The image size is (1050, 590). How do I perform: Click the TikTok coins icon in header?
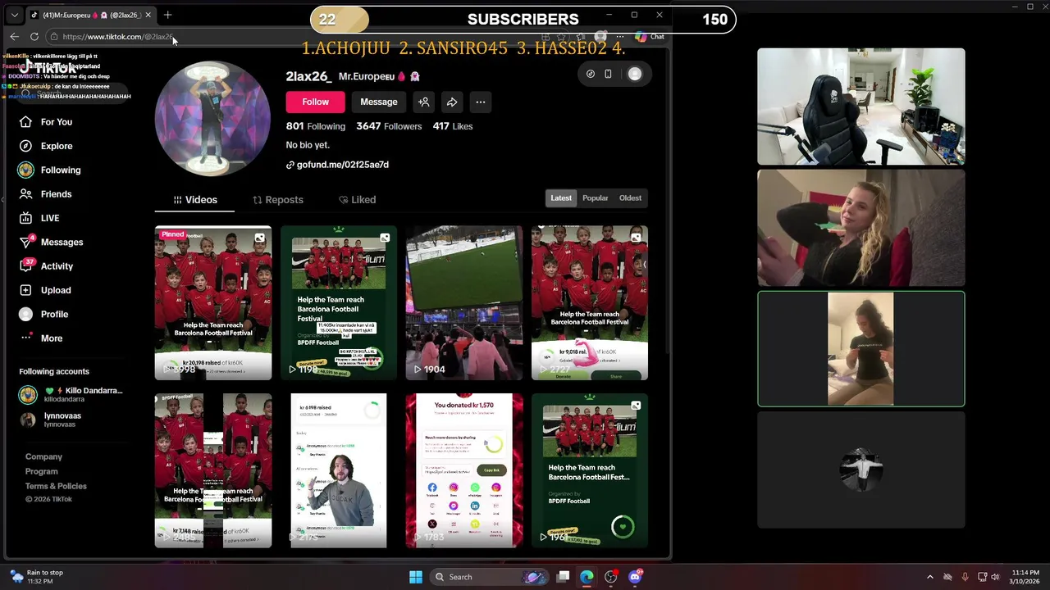pos(591,74)
